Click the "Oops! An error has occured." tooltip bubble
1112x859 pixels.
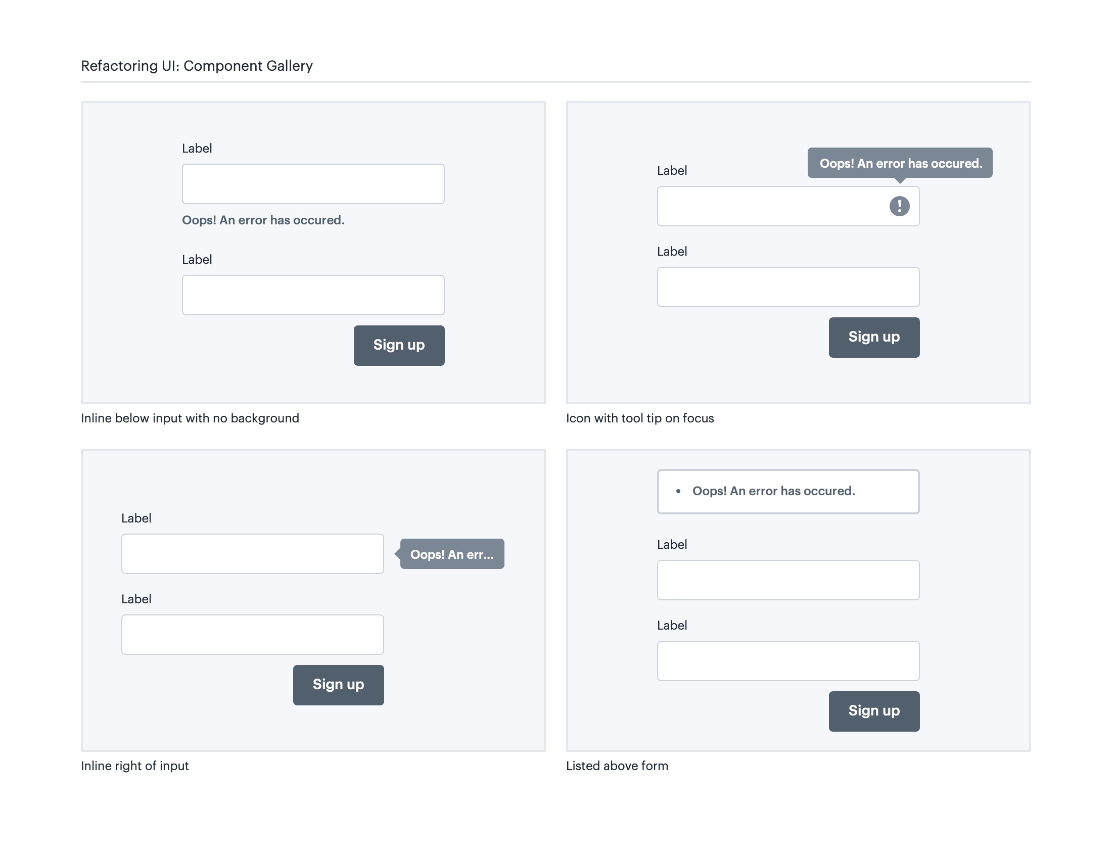click(x=900, y=163)
